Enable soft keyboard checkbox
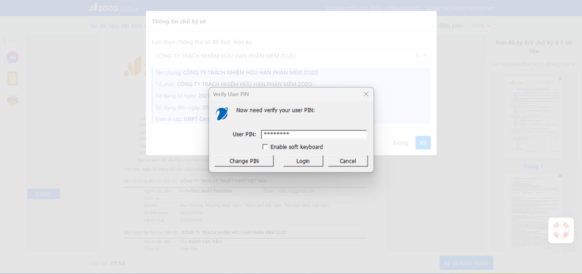Viewport: 582px width, 274px height. [265, 147]
